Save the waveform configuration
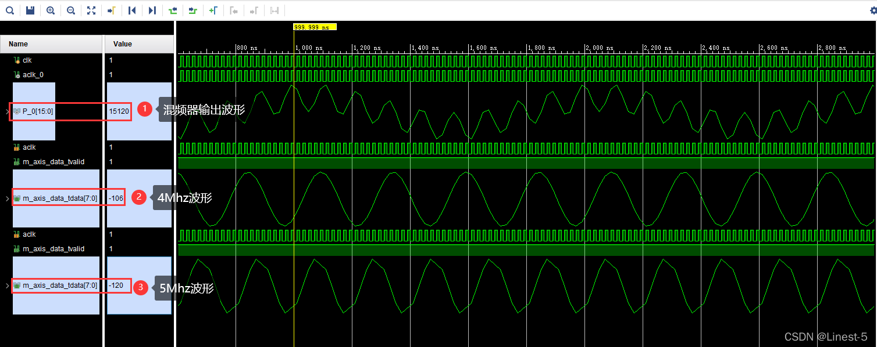 click(x=30, y=10)
